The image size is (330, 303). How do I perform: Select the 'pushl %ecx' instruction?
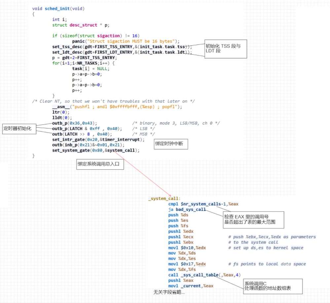(x=181, y=237)
